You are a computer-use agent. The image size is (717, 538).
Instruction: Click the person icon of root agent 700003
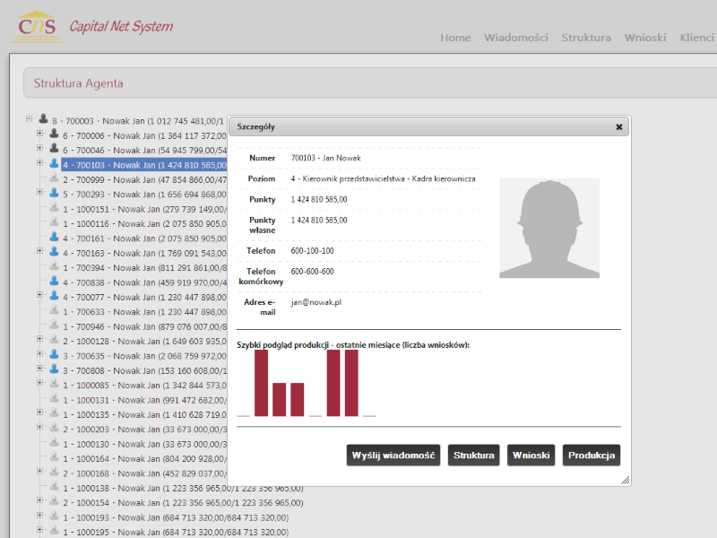43,118
